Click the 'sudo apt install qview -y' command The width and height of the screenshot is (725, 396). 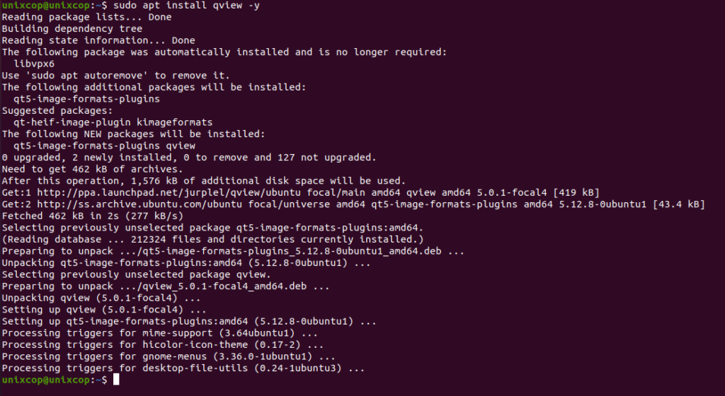pos(186,6)
